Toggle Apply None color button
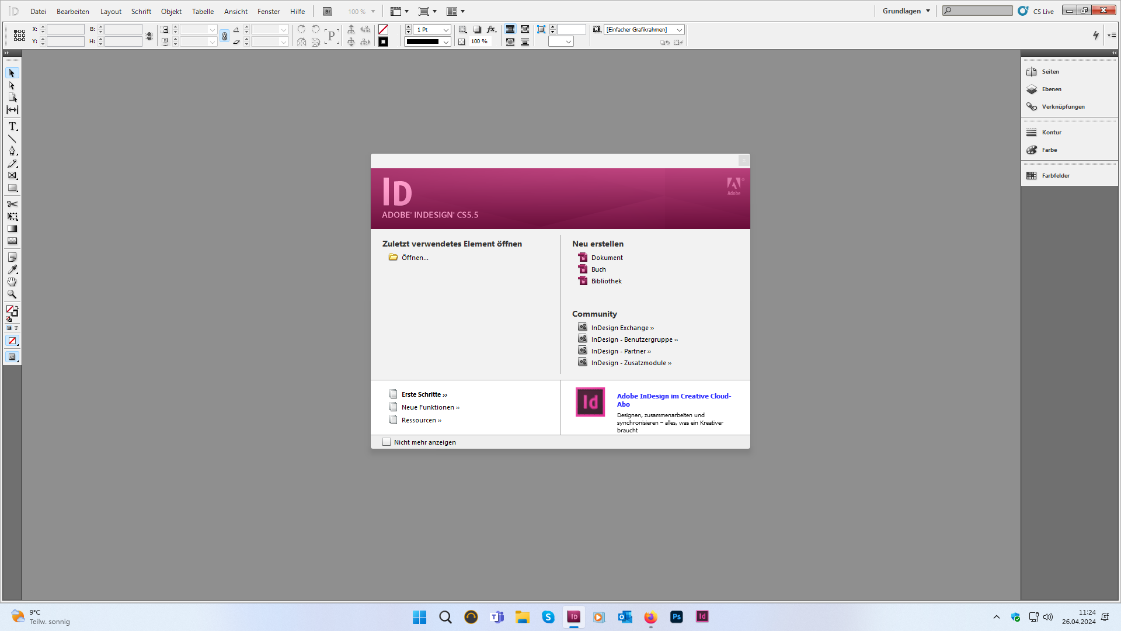Viewport: 1121px width, 631px height. 12,341
